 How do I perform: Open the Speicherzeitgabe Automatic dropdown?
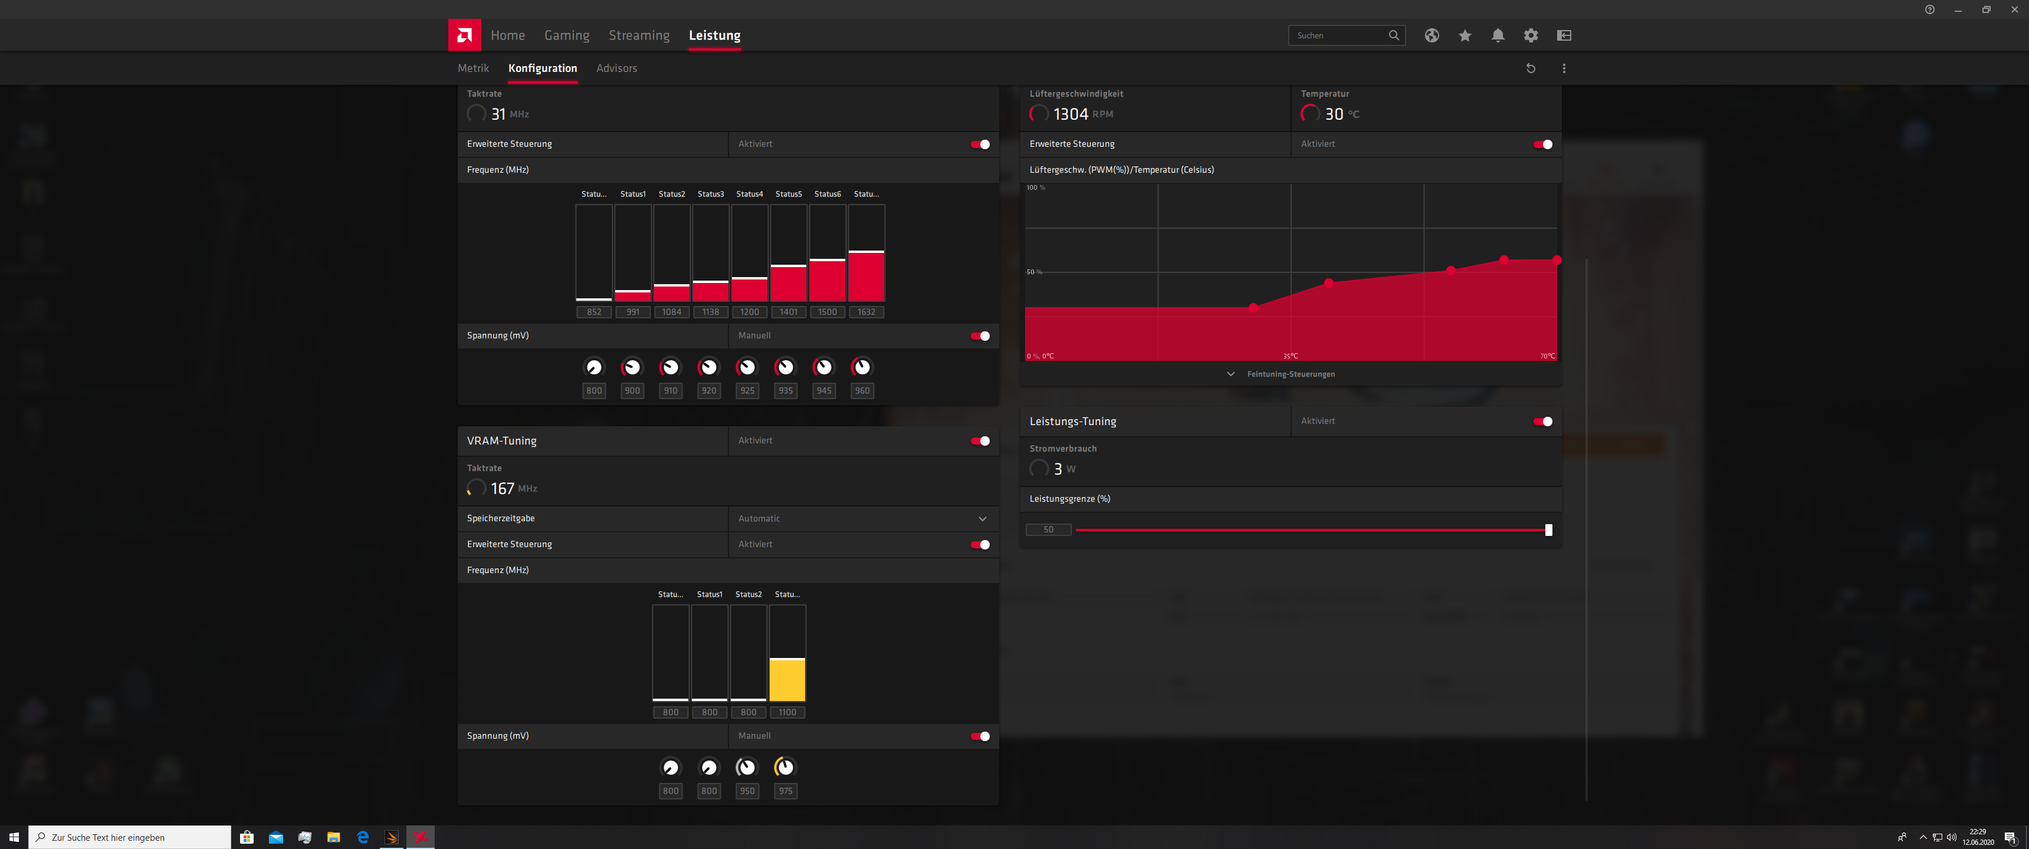pos(862,518)
